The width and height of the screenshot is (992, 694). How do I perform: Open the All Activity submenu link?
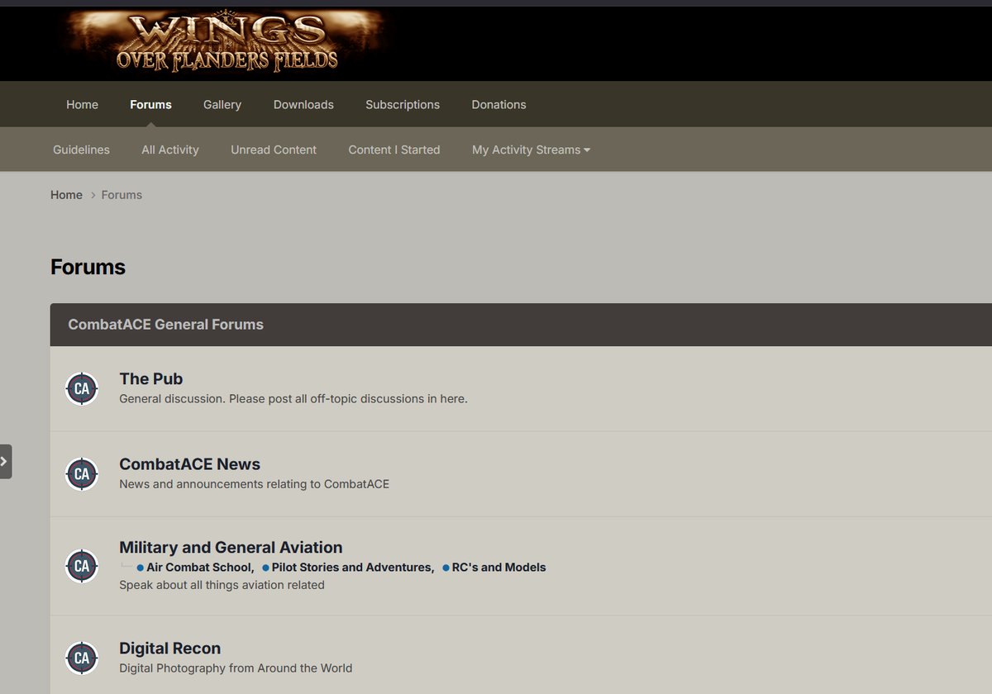(x=170, y=150)
